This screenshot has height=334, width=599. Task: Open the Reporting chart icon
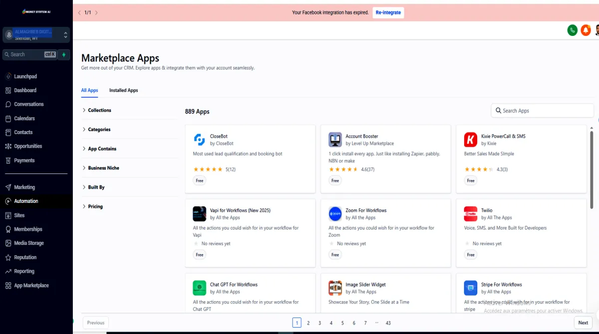8,272
